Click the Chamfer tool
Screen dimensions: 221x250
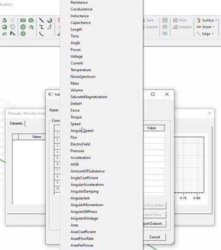(182, 27)
